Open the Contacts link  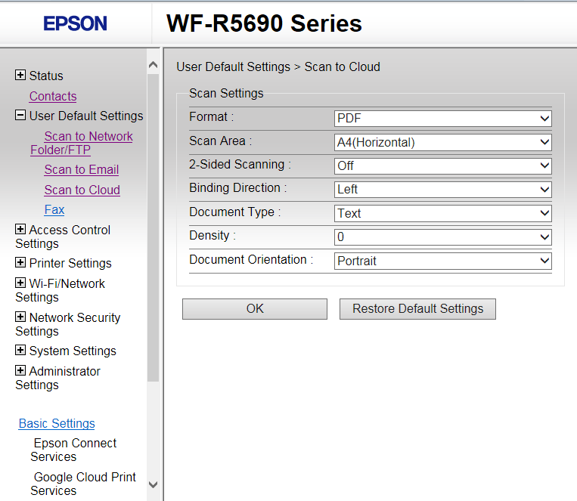pos(53,97)
